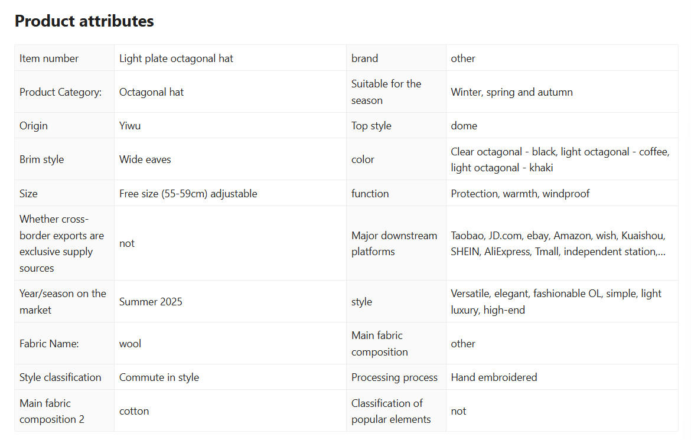691x440 pixels.
Task: Click 'Protection, warmth, windproof' function value
Action: [x=520, y=194]
